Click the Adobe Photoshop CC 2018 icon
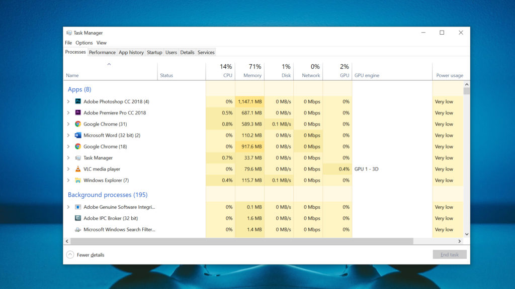 (x=78, y=101)
